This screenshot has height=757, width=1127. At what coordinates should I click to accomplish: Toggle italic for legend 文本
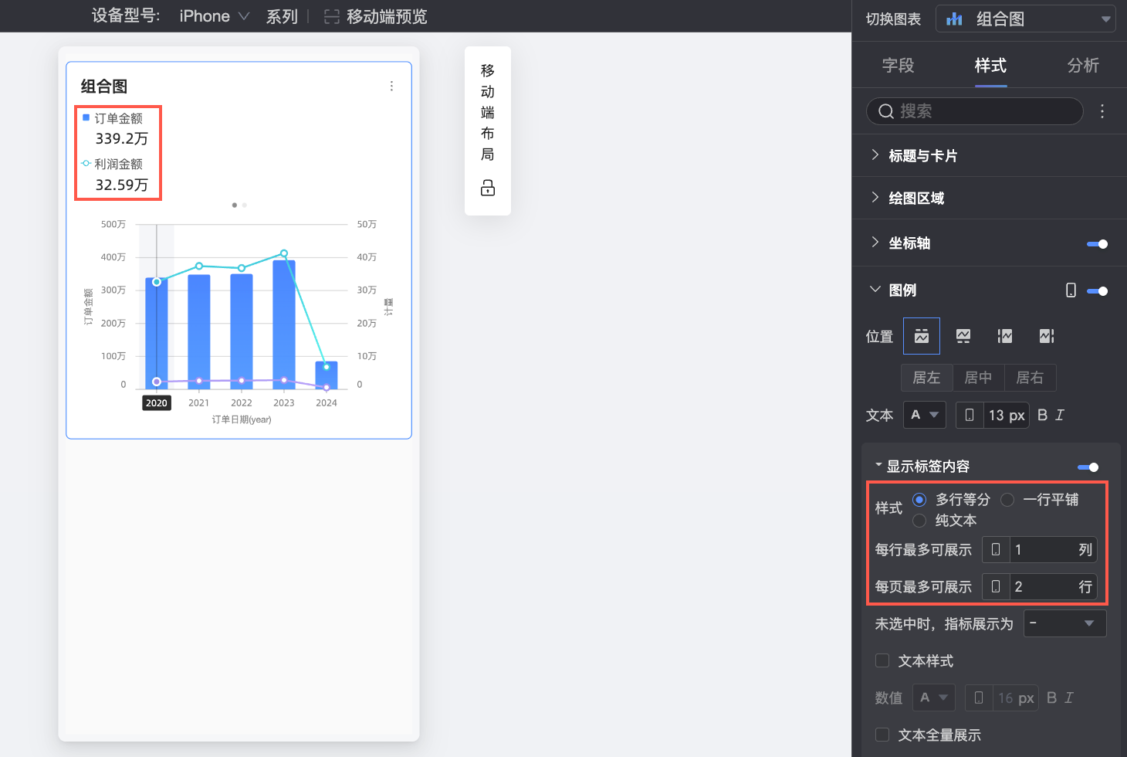tap(1060, 415)
